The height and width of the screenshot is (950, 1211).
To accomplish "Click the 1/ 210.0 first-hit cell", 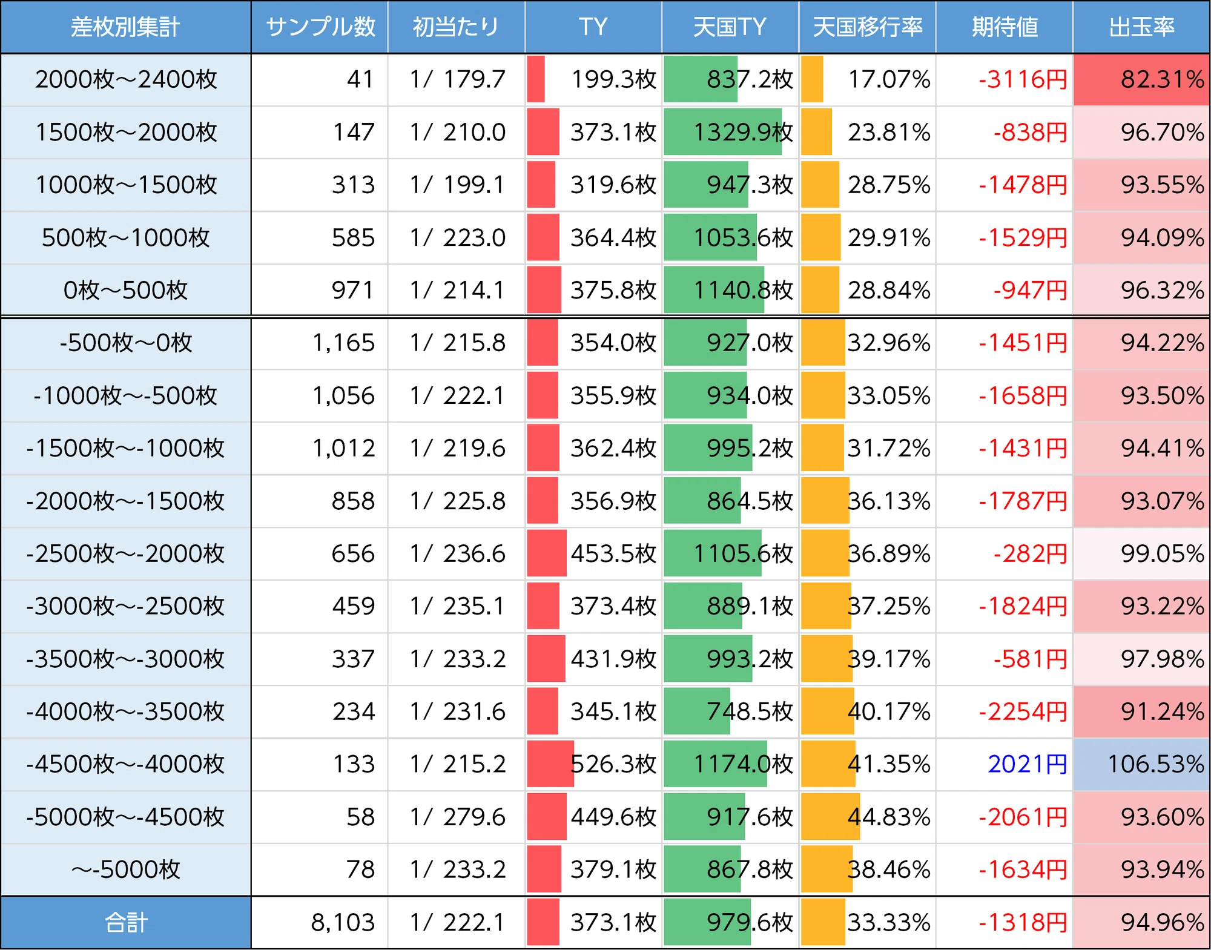I will 457,132.
